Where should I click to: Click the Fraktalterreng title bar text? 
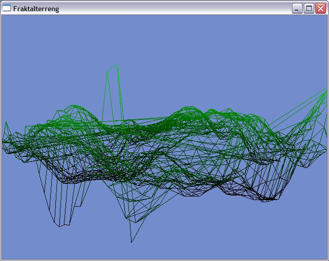tap(36, 9)
